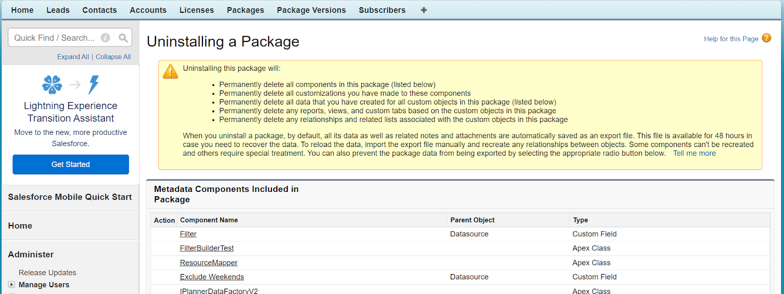Open the Exclude Weekends component link

click(212, 277)
